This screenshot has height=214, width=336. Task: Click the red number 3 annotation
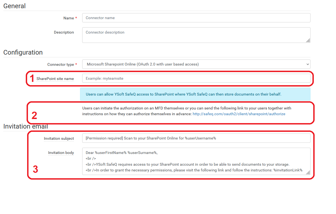(35, 170)
